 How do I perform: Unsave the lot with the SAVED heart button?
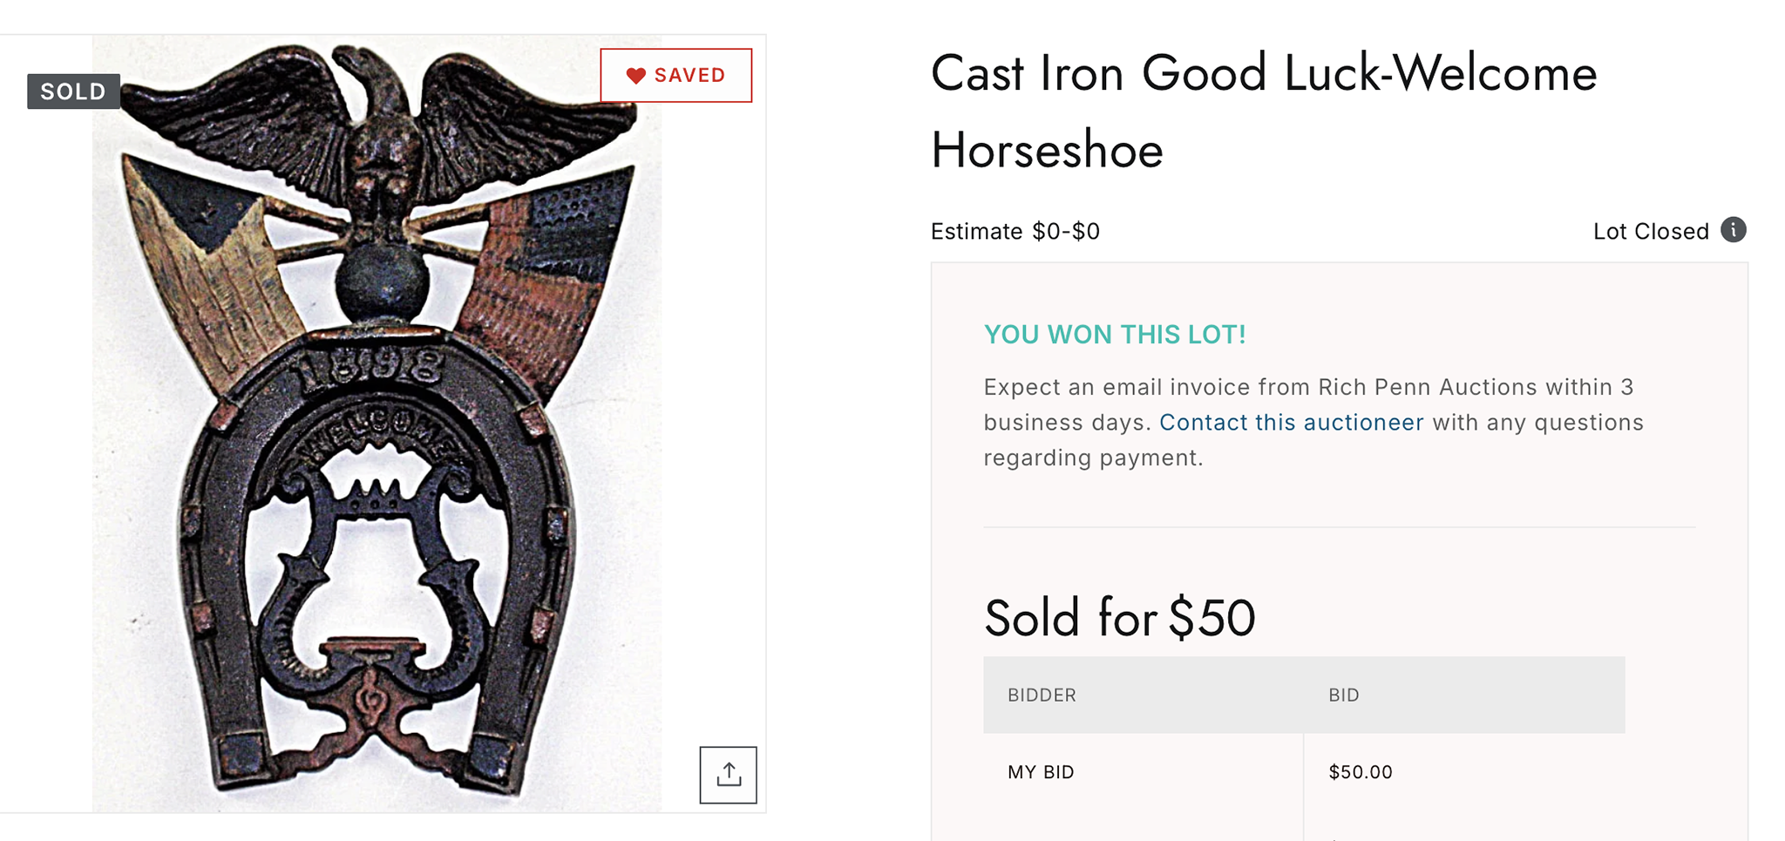pyautogui.click(x=675, y=76)
